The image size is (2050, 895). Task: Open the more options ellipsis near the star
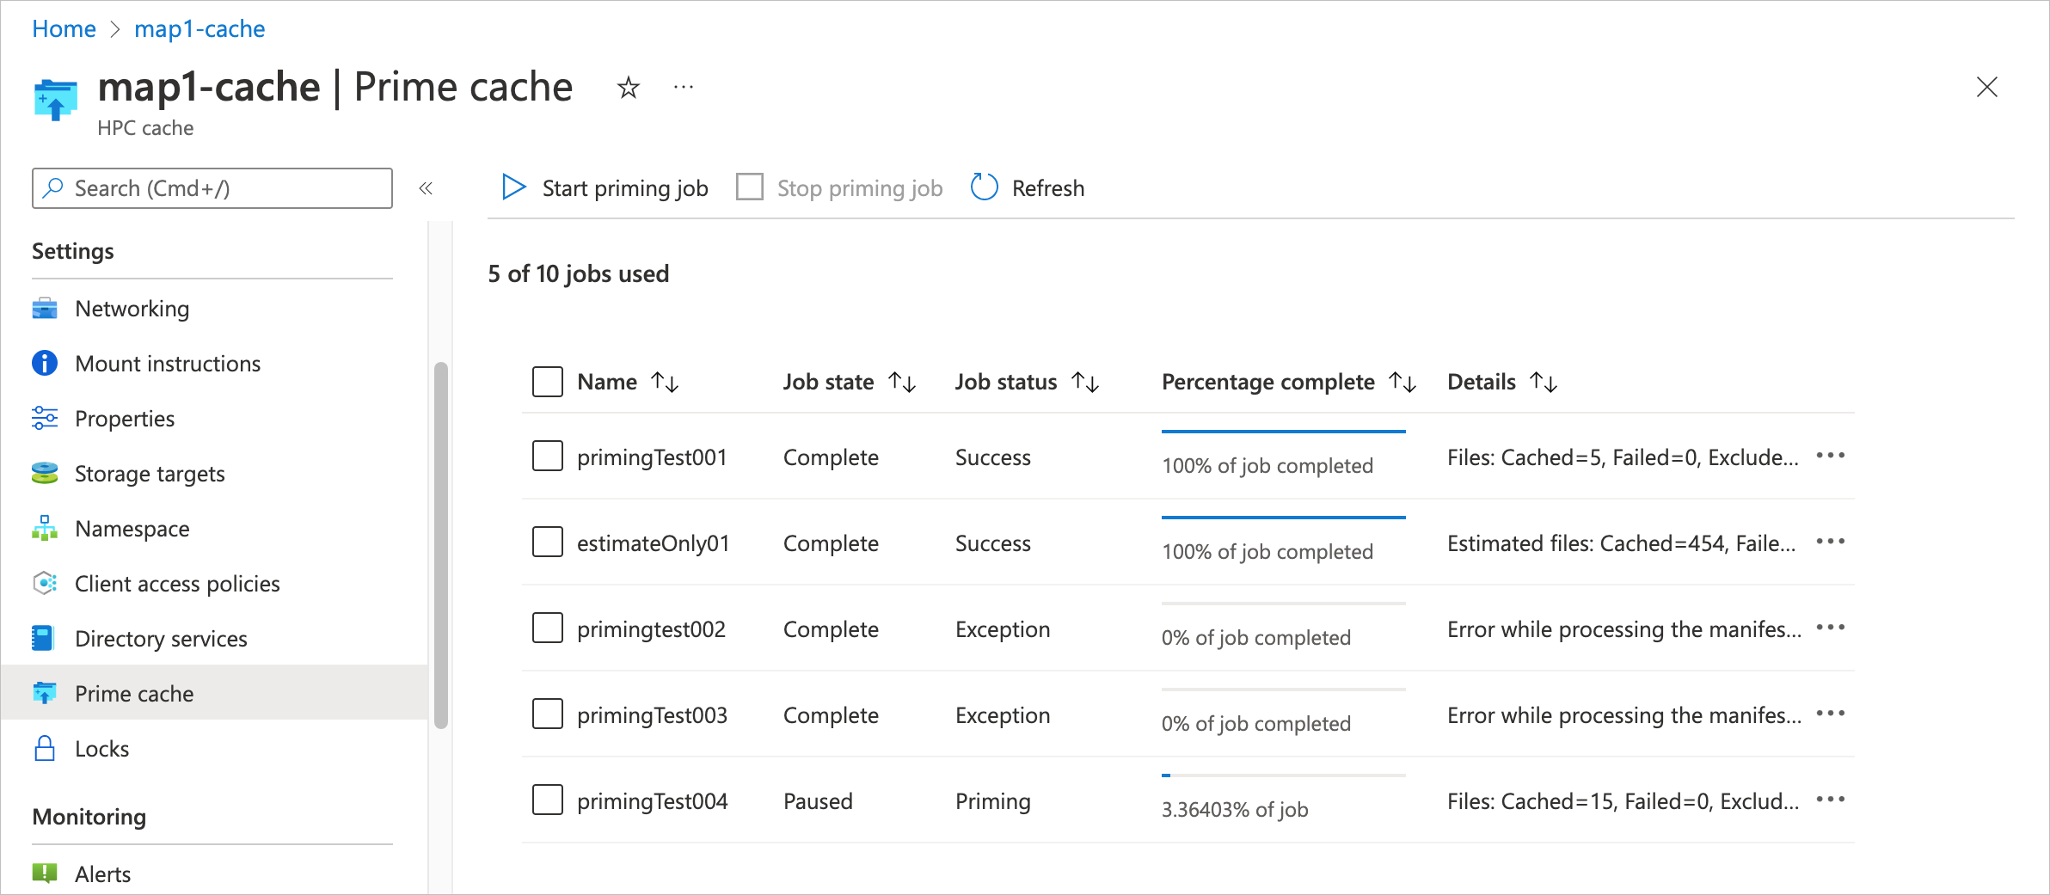(x=684, y=87)
